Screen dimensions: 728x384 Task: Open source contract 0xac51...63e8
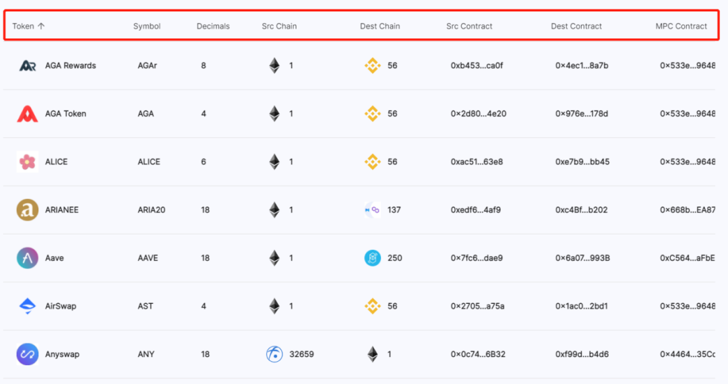(x=477, y=162)
